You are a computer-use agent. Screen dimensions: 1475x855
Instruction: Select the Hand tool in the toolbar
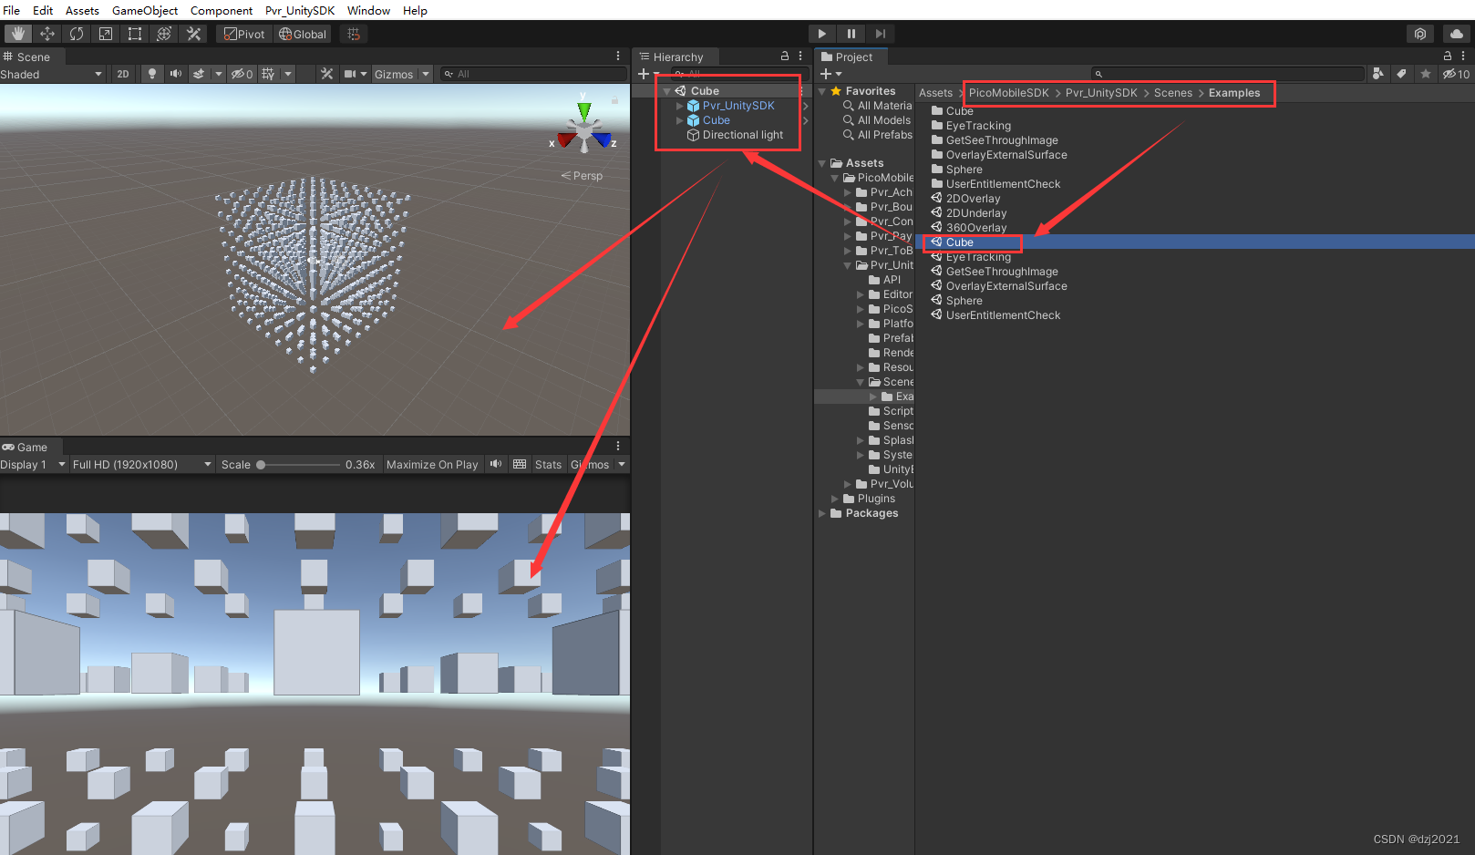(17, 34)
